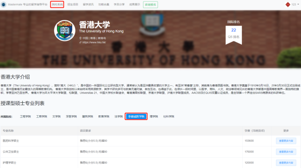Click the link icon beside the website URL
This screenshot has height=168, width=301.
(80, 42)
